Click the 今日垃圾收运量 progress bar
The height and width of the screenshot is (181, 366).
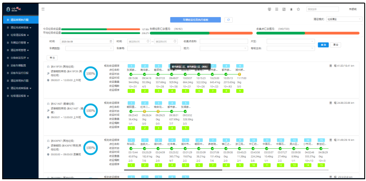101,29
